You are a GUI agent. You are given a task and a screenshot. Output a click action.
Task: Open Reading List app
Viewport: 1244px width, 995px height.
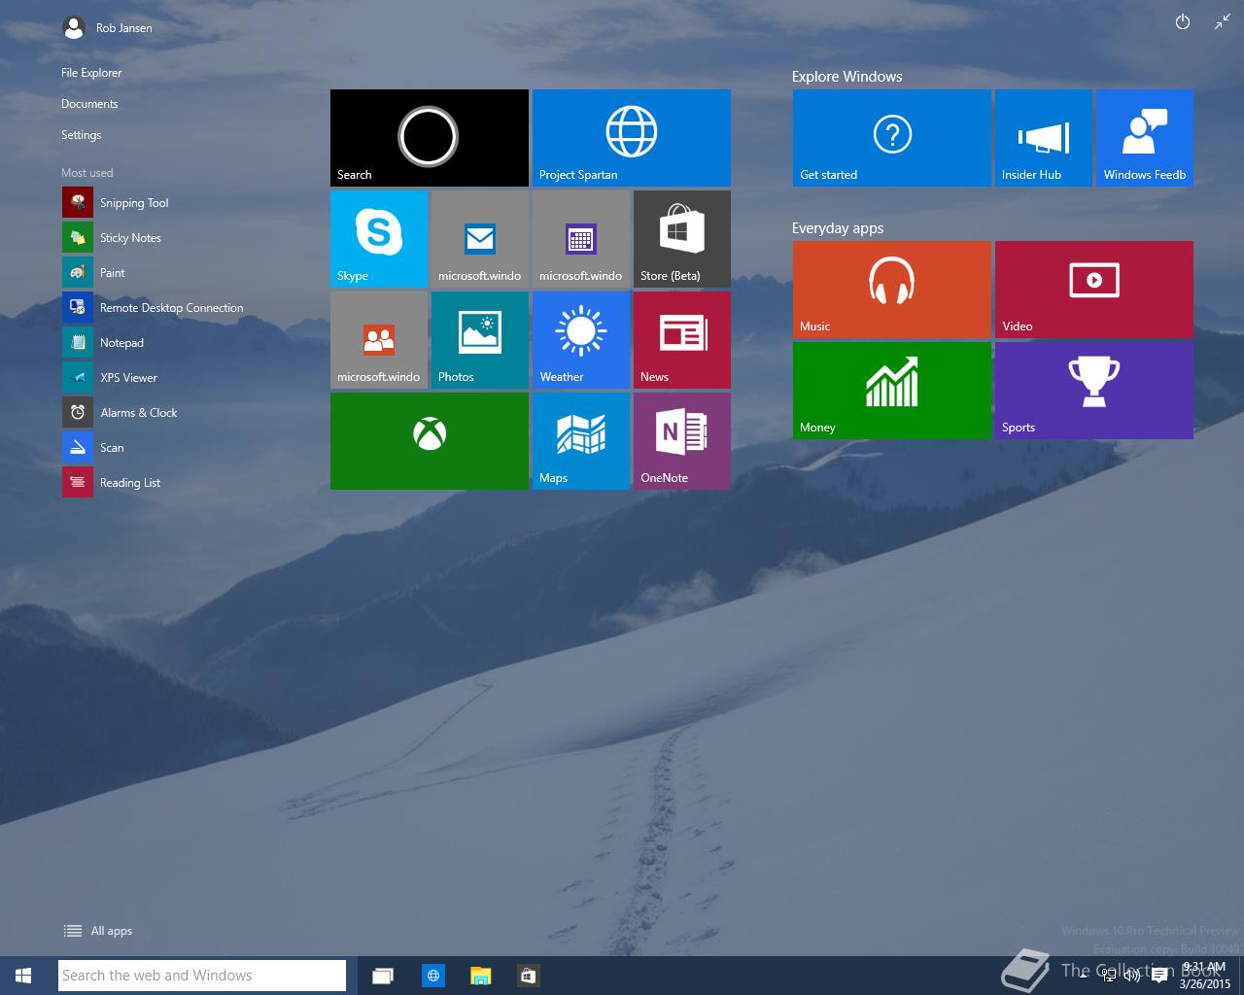click(x=112, y=483)
